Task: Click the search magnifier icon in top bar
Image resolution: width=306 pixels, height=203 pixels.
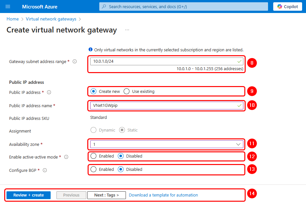Action: point(104,6)
